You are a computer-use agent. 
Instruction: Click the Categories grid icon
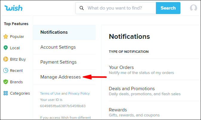point(5,93)
